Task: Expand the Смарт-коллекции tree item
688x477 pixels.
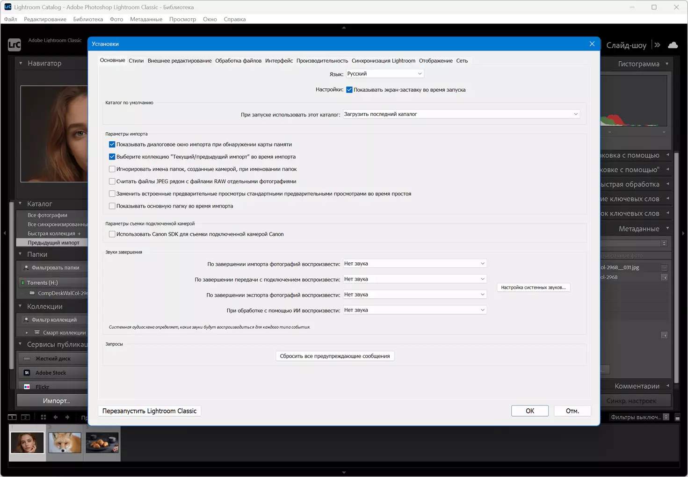Action: 27,332
